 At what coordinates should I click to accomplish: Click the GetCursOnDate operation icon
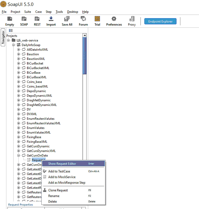(24, 155)
